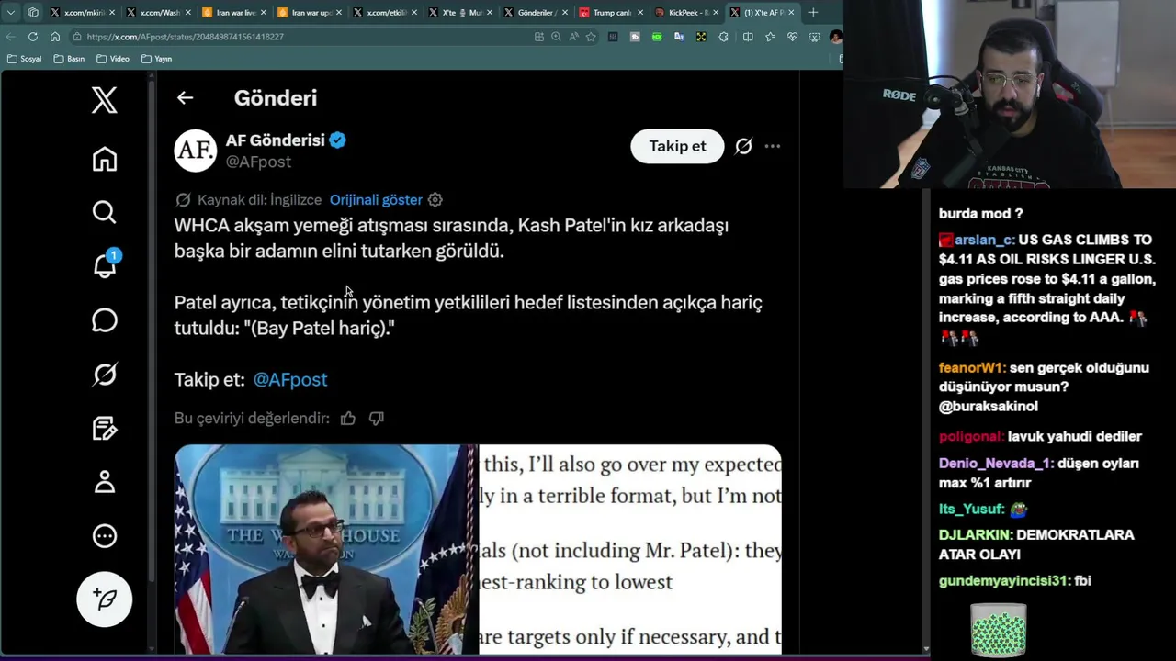Screen dimensions: 1176x661
Task: Click the Grok icon beside Takip et
Action: point(743,146)
